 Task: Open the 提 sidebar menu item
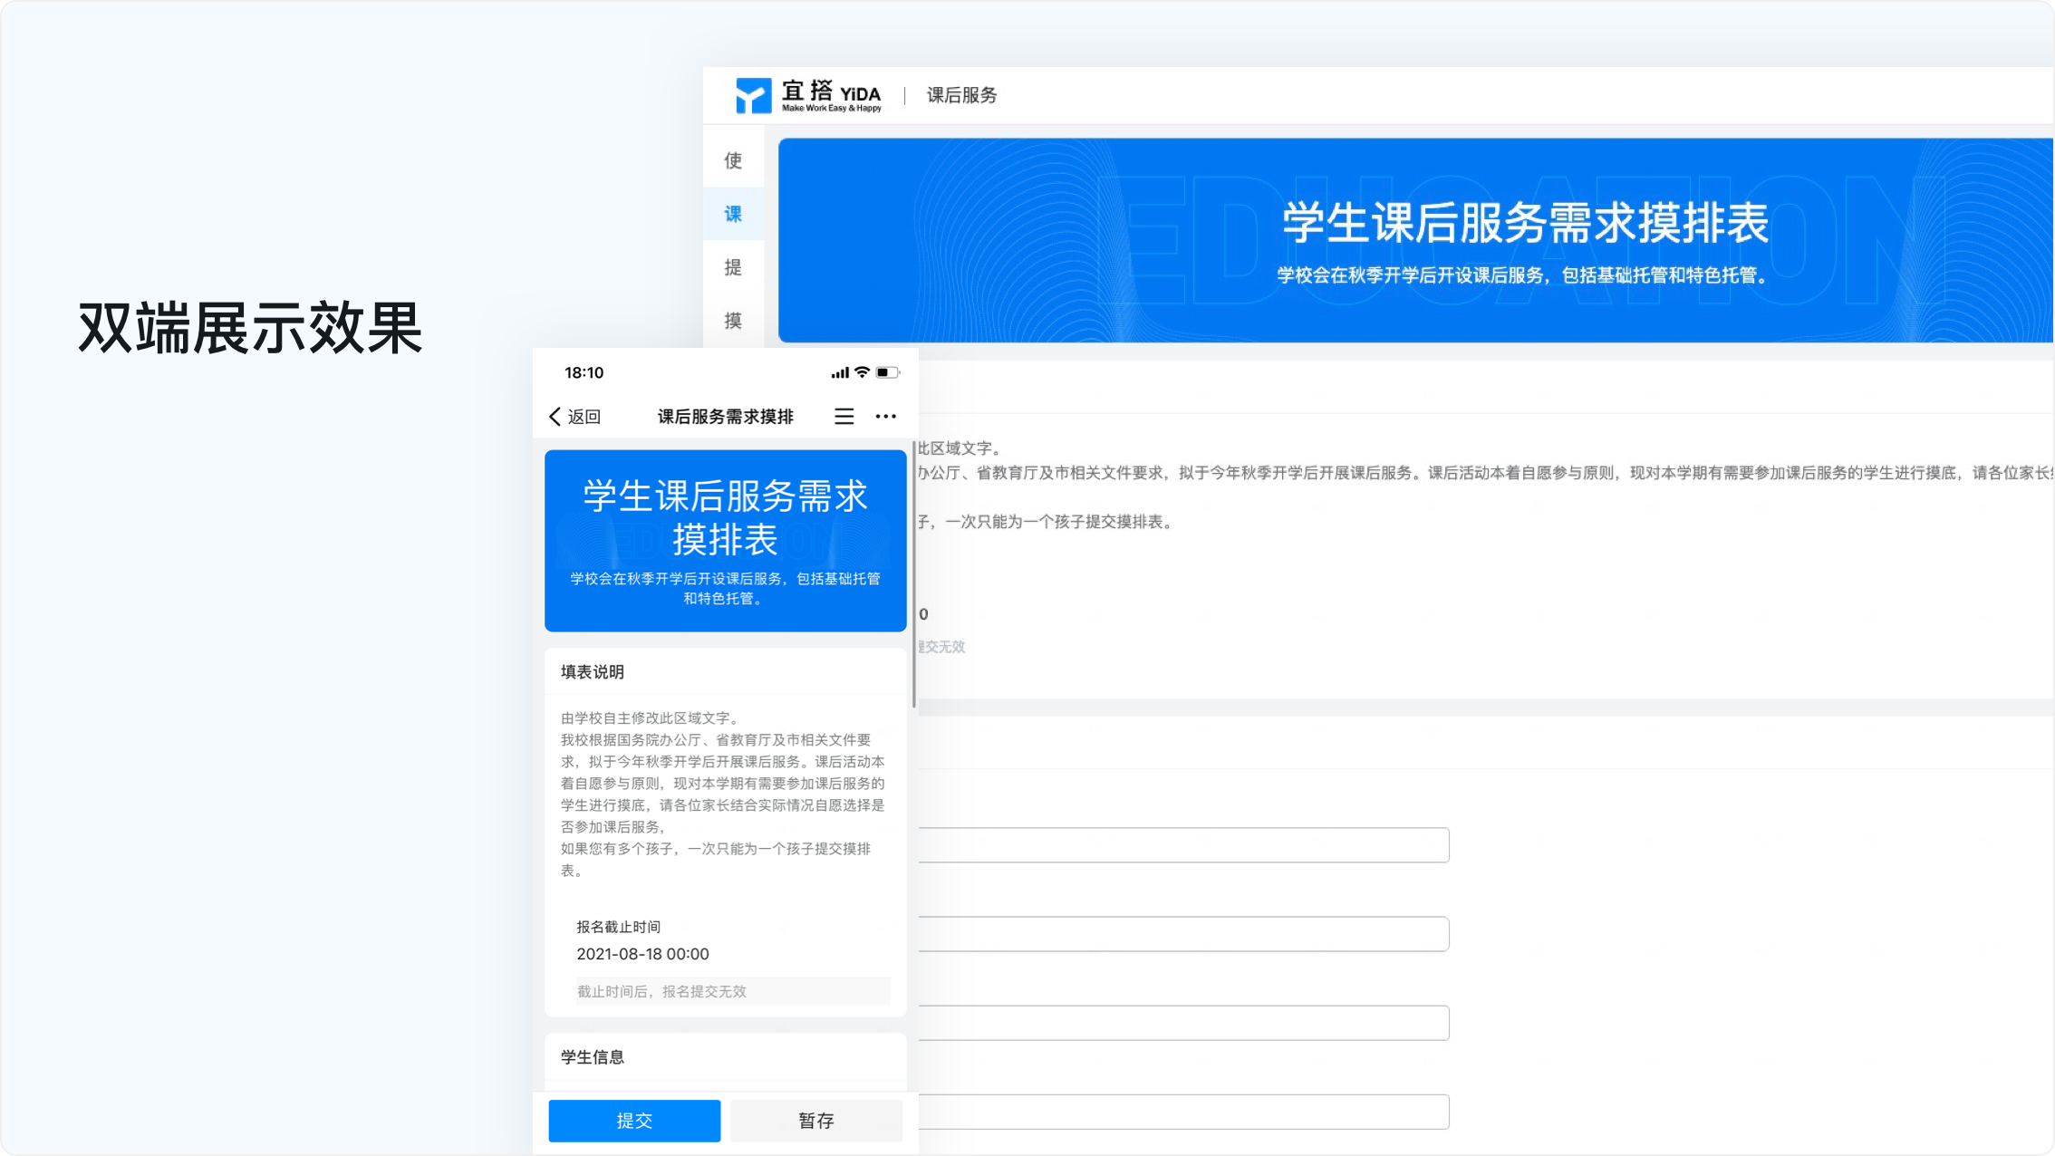point(733,268)
